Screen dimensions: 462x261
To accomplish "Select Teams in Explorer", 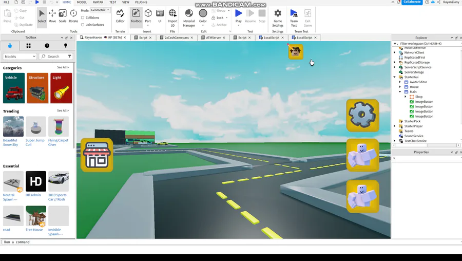I will (409, 131).
